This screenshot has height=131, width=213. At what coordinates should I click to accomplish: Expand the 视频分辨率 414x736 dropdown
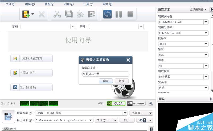pos(206,33)
